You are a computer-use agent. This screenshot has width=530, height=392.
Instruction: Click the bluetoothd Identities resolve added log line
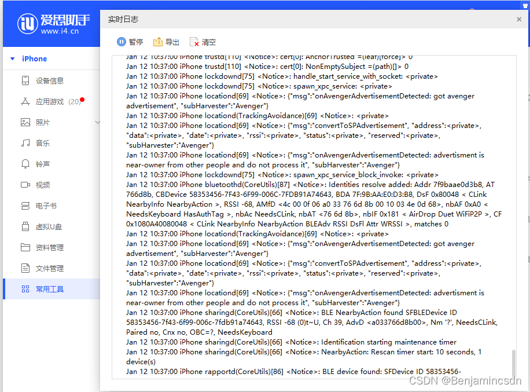click(x=314, y=204)
